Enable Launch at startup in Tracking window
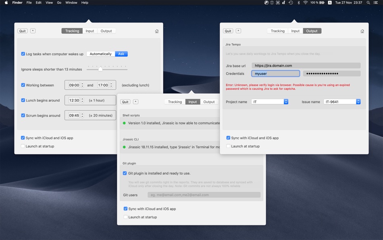The height and width of the screenshot is (240, 383). pyautogui.click(x=23, y=146)
